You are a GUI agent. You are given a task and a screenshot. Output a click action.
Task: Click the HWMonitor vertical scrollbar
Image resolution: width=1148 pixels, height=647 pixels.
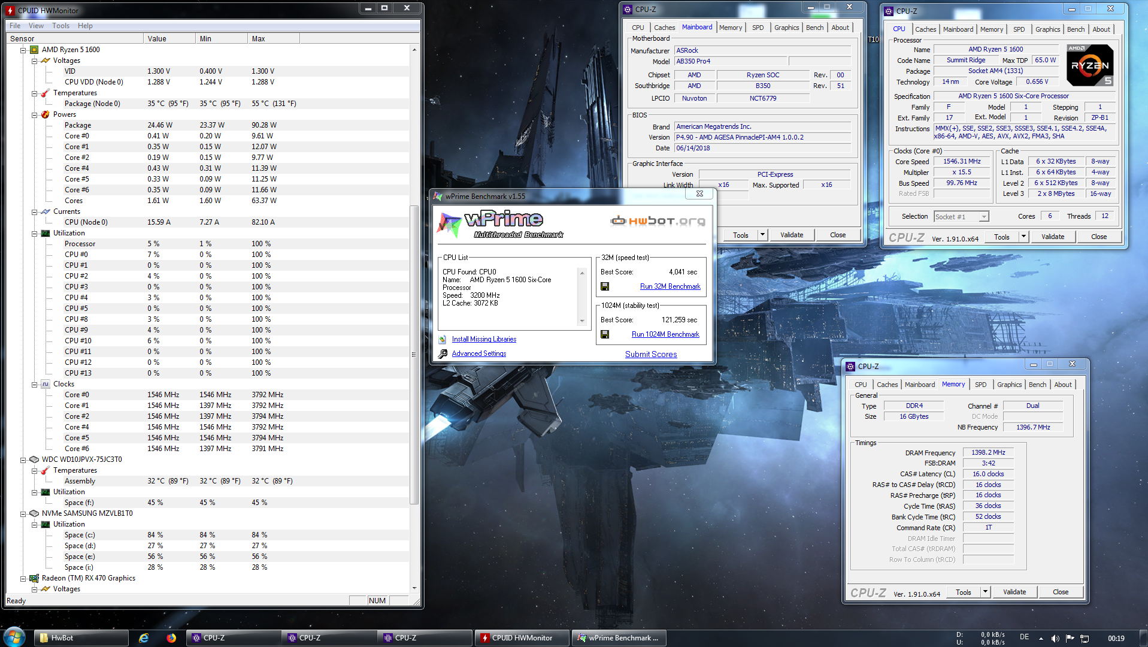(414, 319)
